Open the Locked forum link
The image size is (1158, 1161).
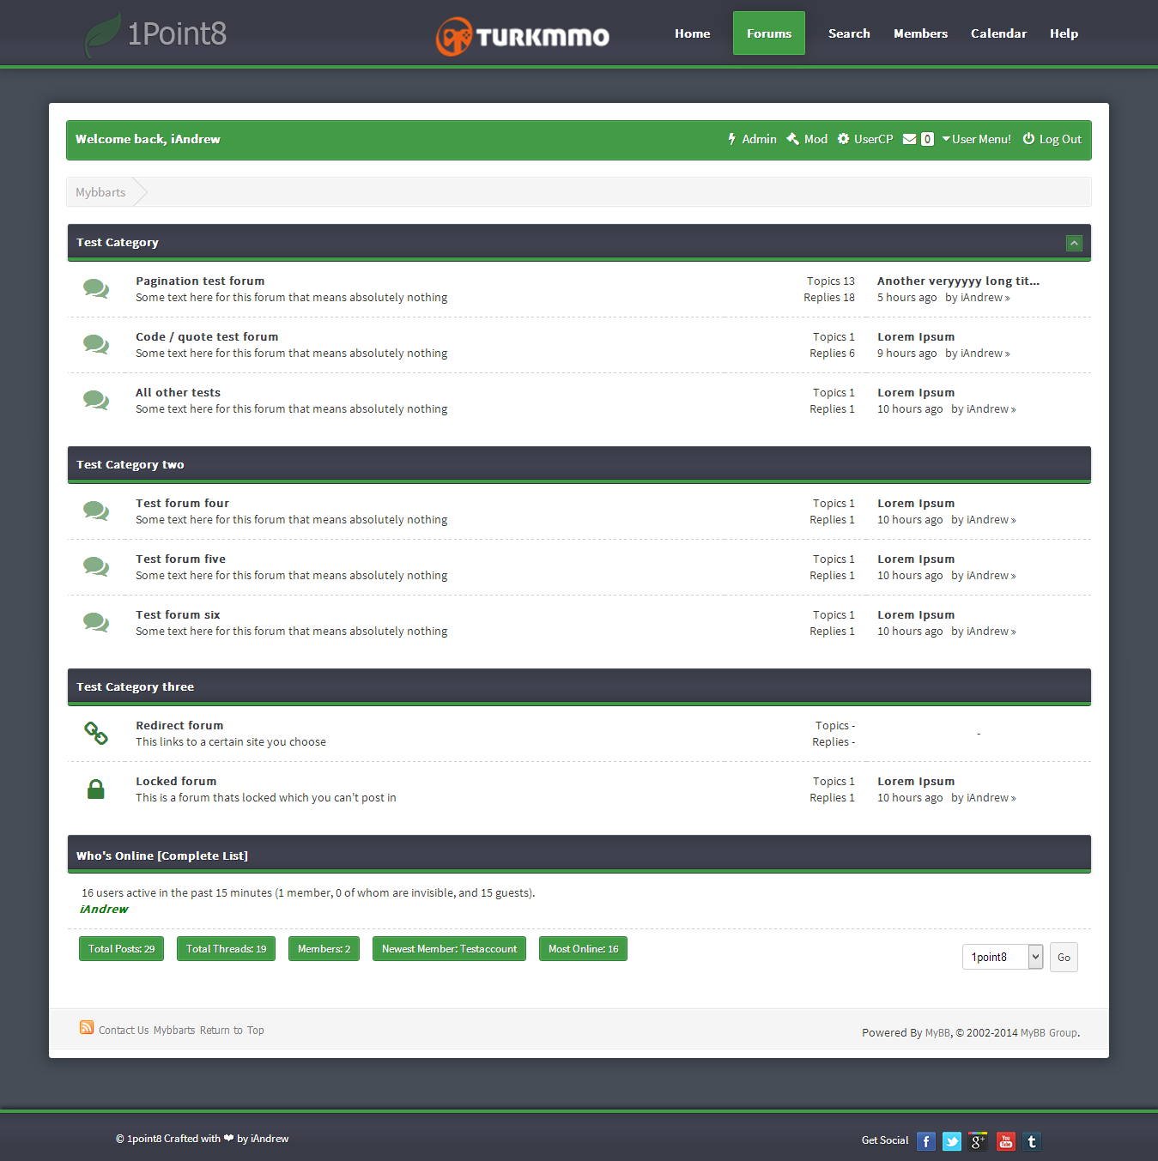pyautogui.click(x=176, y=781)
